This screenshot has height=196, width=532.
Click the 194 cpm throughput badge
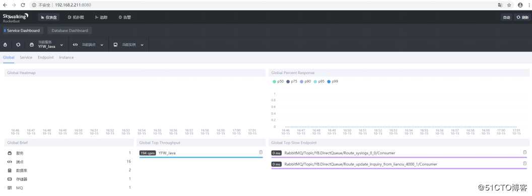point(148,153)
